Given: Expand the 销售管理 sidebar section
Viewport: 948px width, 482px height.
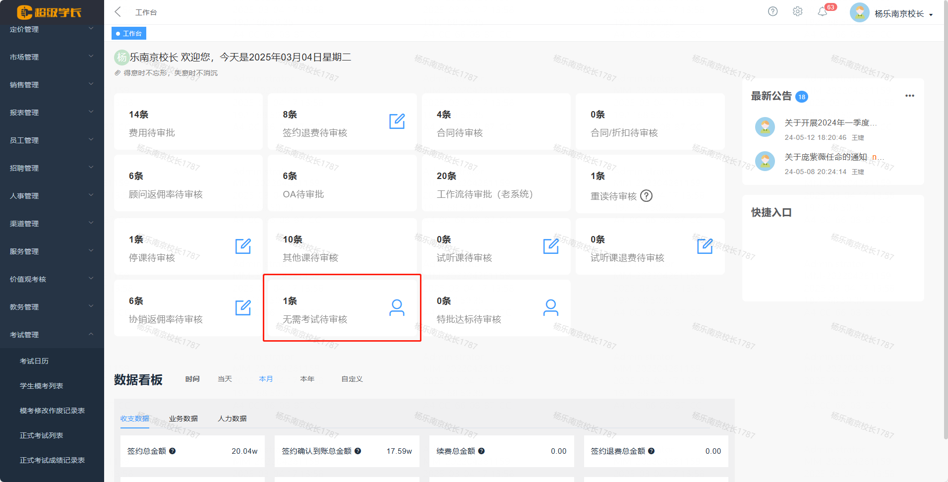Looking at the screenshot, I should (51, 84).
